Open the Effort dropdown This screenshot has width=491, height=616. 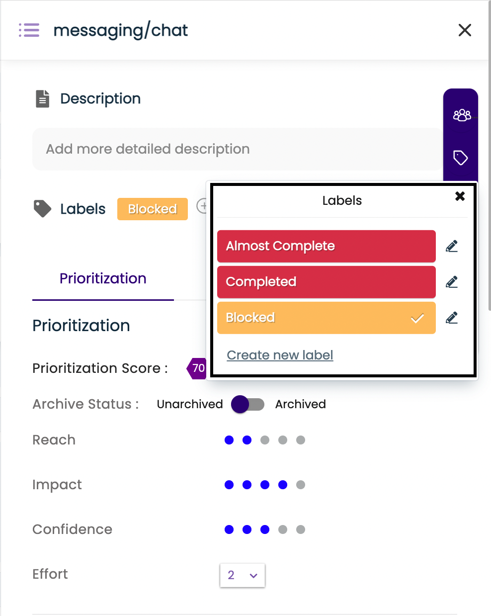pyautogui.click(x=243, y=575)
